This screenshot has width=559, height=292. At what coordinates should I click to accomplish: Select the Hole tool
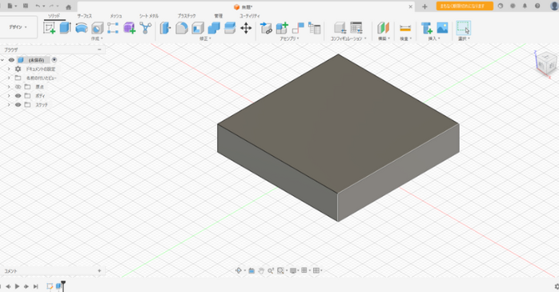(x=98, y=28)
